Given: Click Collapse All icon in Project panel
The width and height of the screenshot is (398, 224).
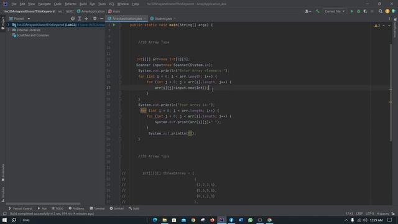Looking at the screenshot, I should (86, 19).
